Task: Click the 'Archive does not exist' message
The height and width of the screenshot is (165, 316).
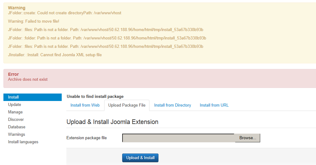Action: click(x=28, y=80)
